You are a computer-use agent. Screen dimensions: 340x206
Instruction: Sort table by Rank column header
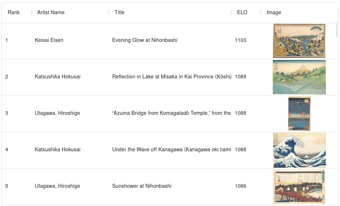[x=14, y=12]
